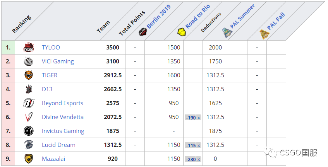Click the PAL Summer trophy icon

[227, 32]
